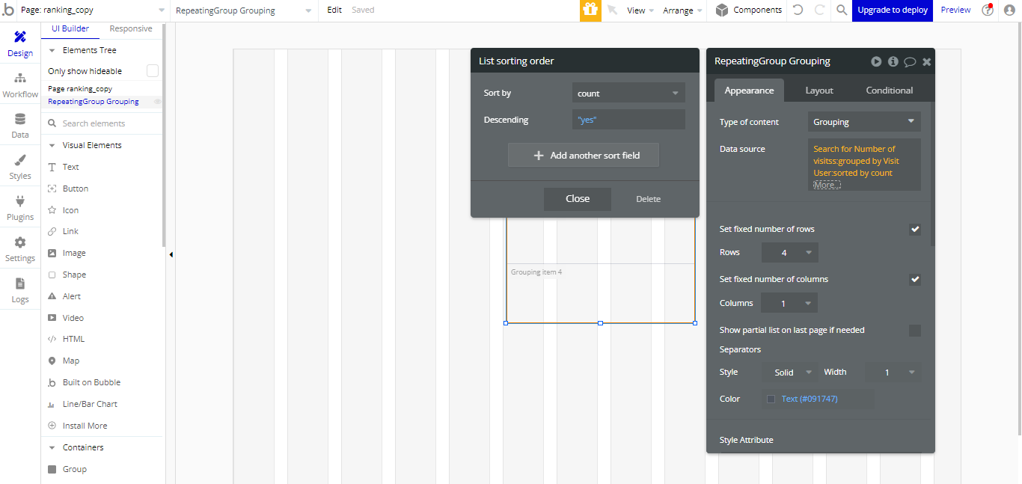Add an Alert element from the palette

(x=72, y=296)
